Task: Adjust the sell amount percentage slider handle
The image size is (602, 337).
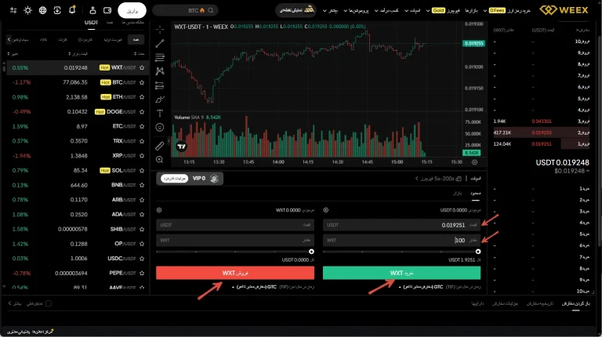Action: click(311, 252)
